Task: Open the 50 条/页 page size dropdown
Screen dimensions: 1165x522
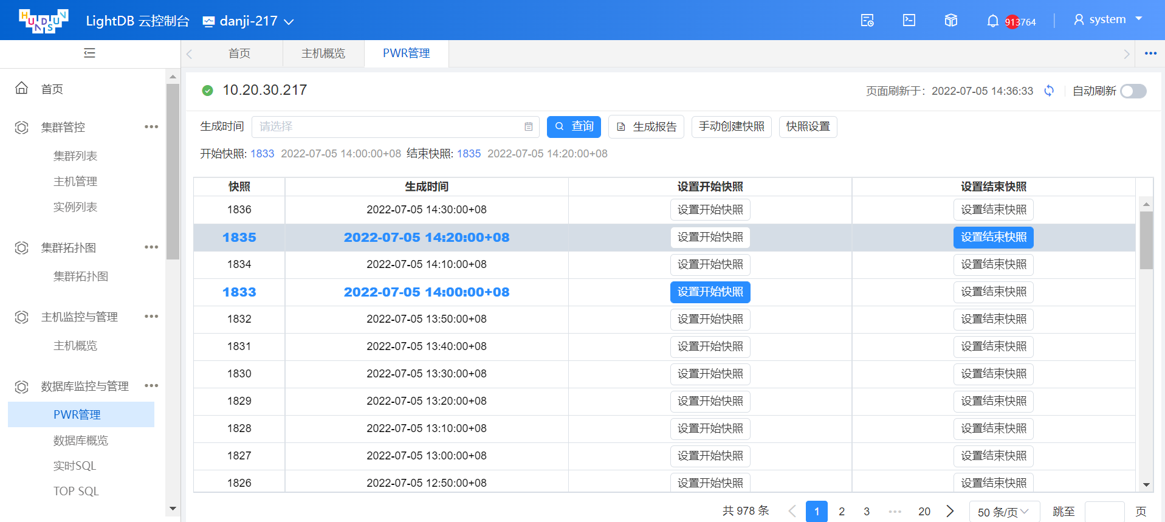Action: tap(1005, 512)
